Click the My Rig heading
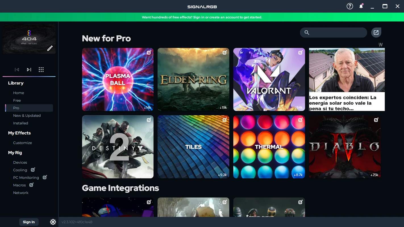 pyautogui.click(x=15, y=152)
